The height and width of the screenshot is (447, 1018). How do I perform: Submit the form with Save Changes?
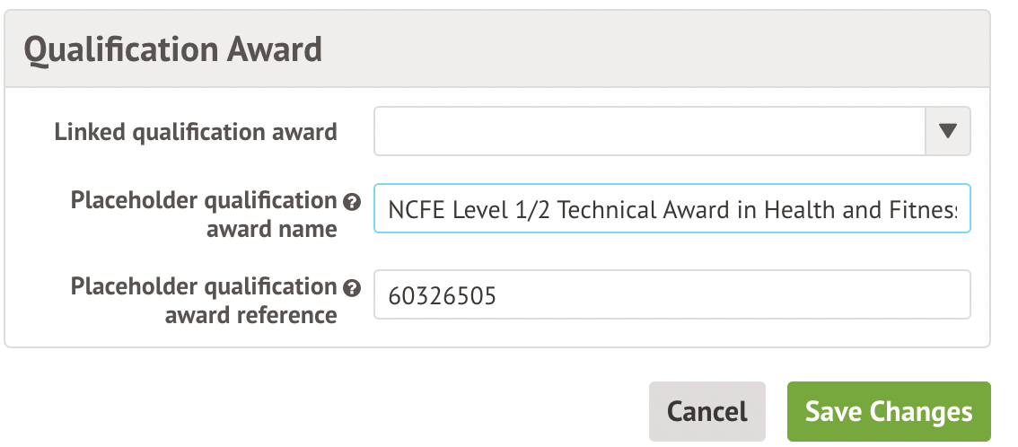point(888,411)
